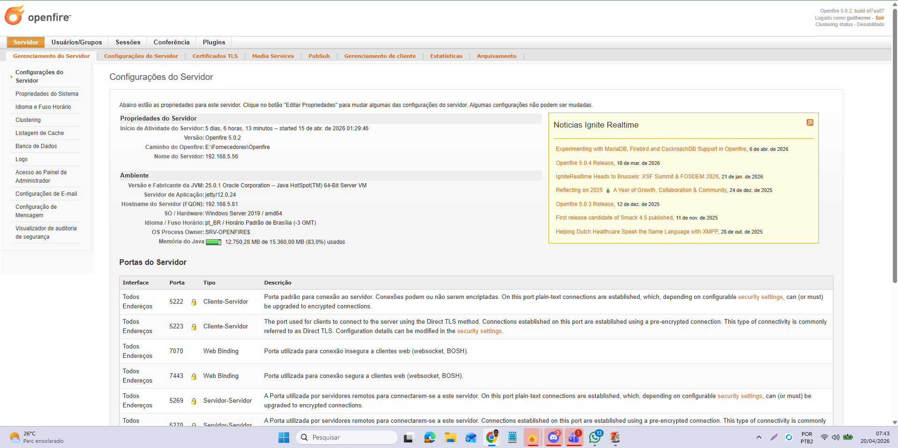
Task: Open Configuração de Mensagem
Action: (x=36, y=211)
